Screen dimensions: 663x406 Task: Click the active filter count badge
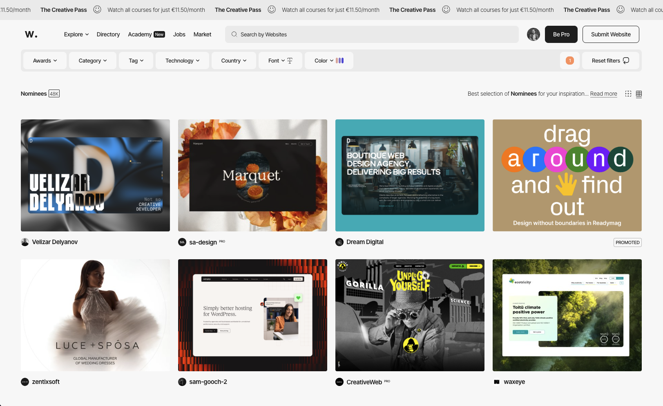(569, 60)
